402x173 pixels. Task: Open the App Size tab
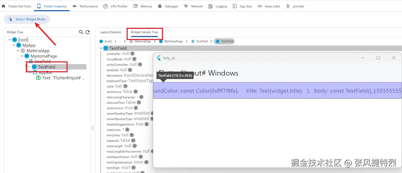point(242,6)
